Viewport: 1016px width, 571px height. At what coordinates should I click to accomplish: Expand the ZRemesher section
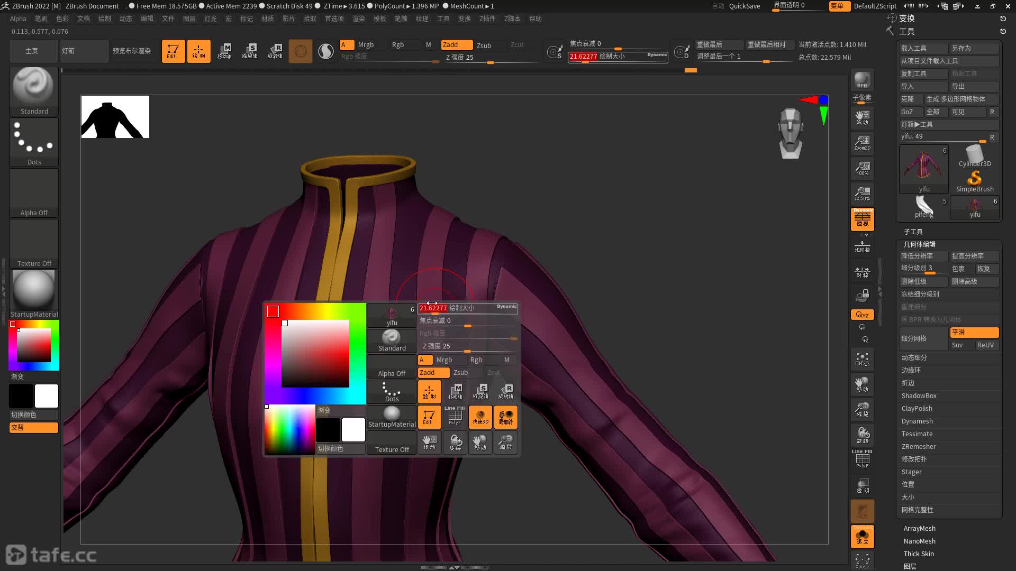coord(919,446)
